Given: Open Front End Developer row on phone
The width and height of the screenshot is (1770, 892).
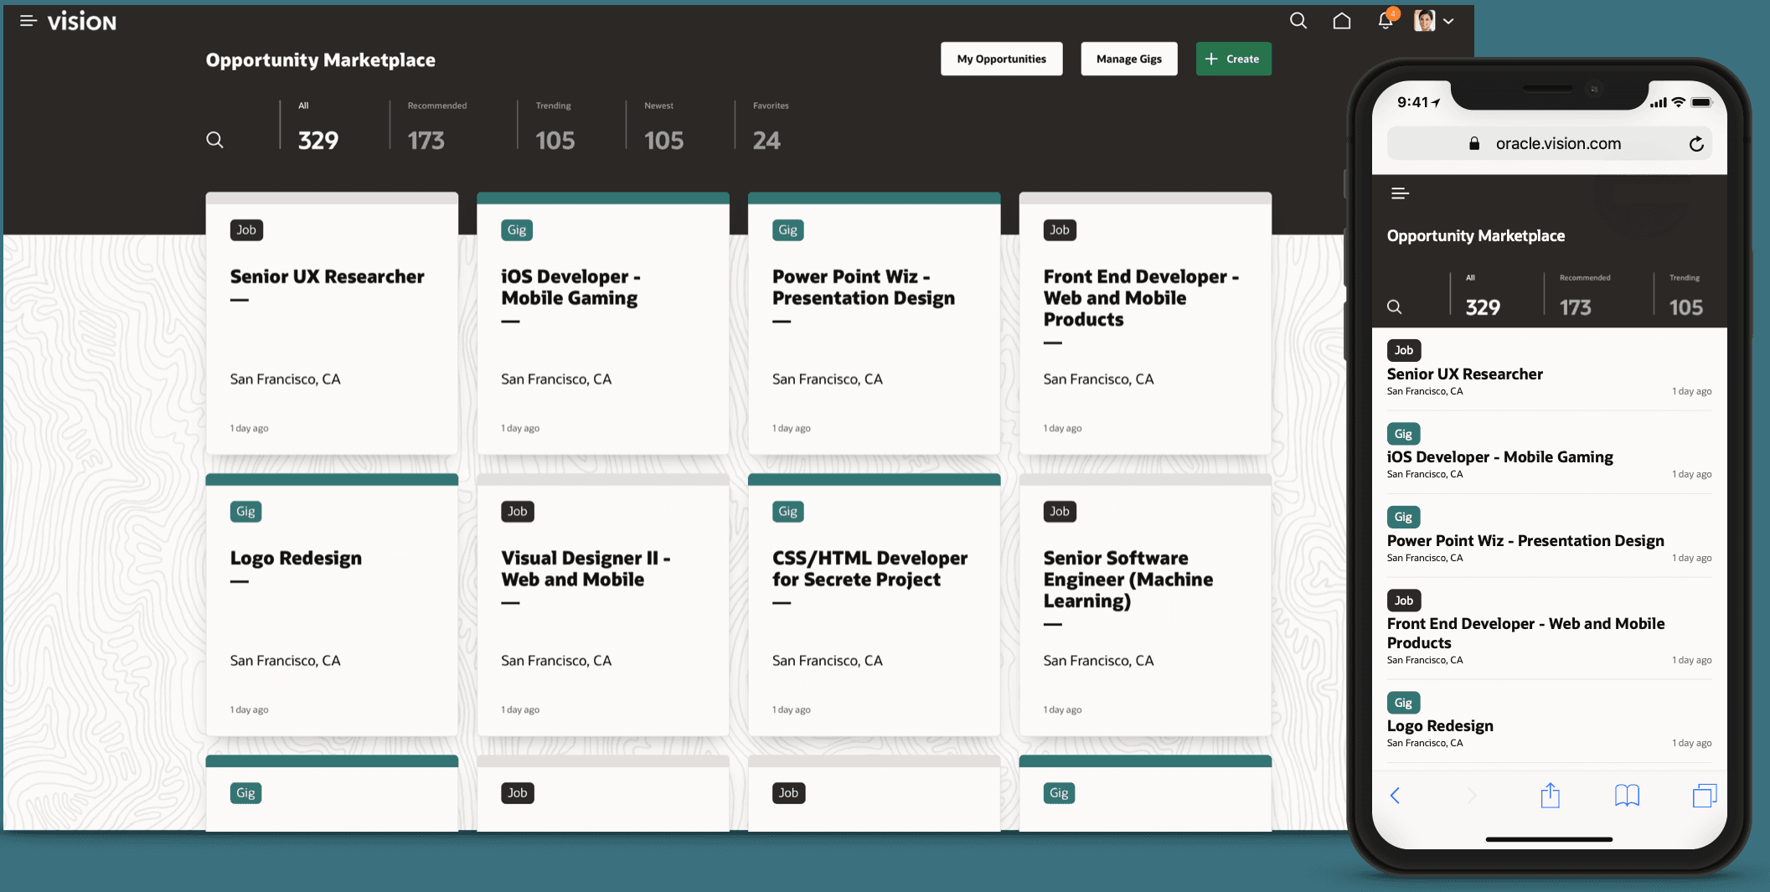Looking at the screenshot, I should click(1550, 628).
